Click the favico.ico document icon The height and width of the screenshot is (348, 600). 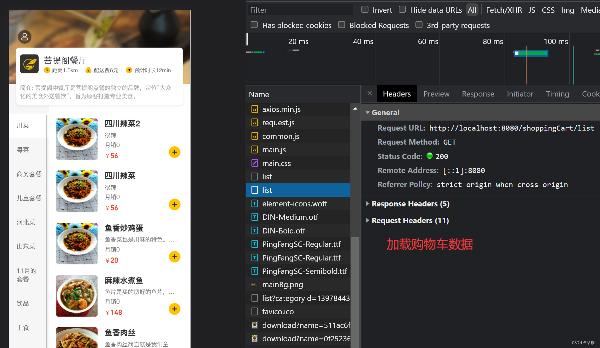255,312
